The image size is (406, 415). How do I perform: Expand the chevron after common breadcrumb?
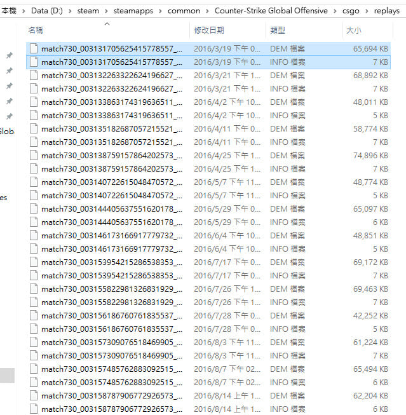point(207,11)
